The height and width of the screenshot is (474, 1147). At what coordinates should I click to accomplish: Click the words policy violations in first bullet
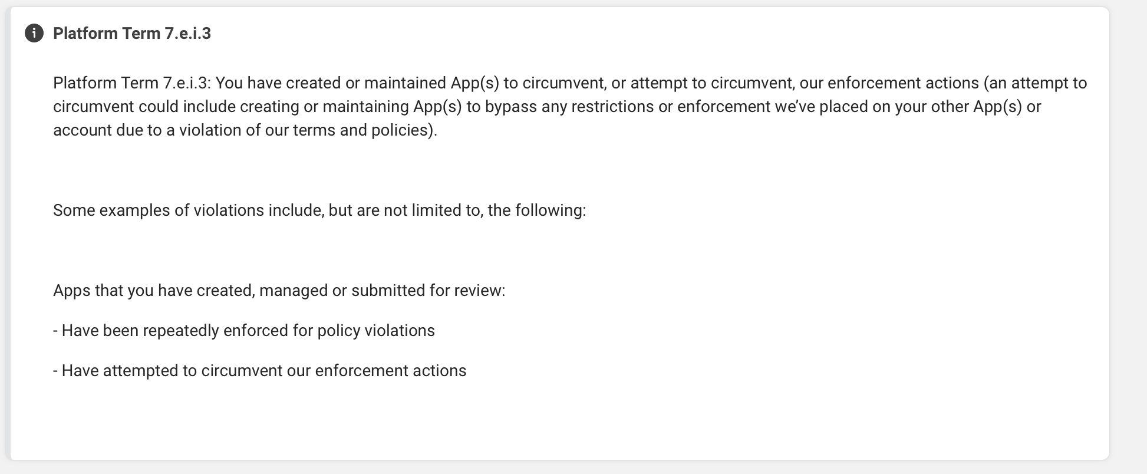[376, 331]
